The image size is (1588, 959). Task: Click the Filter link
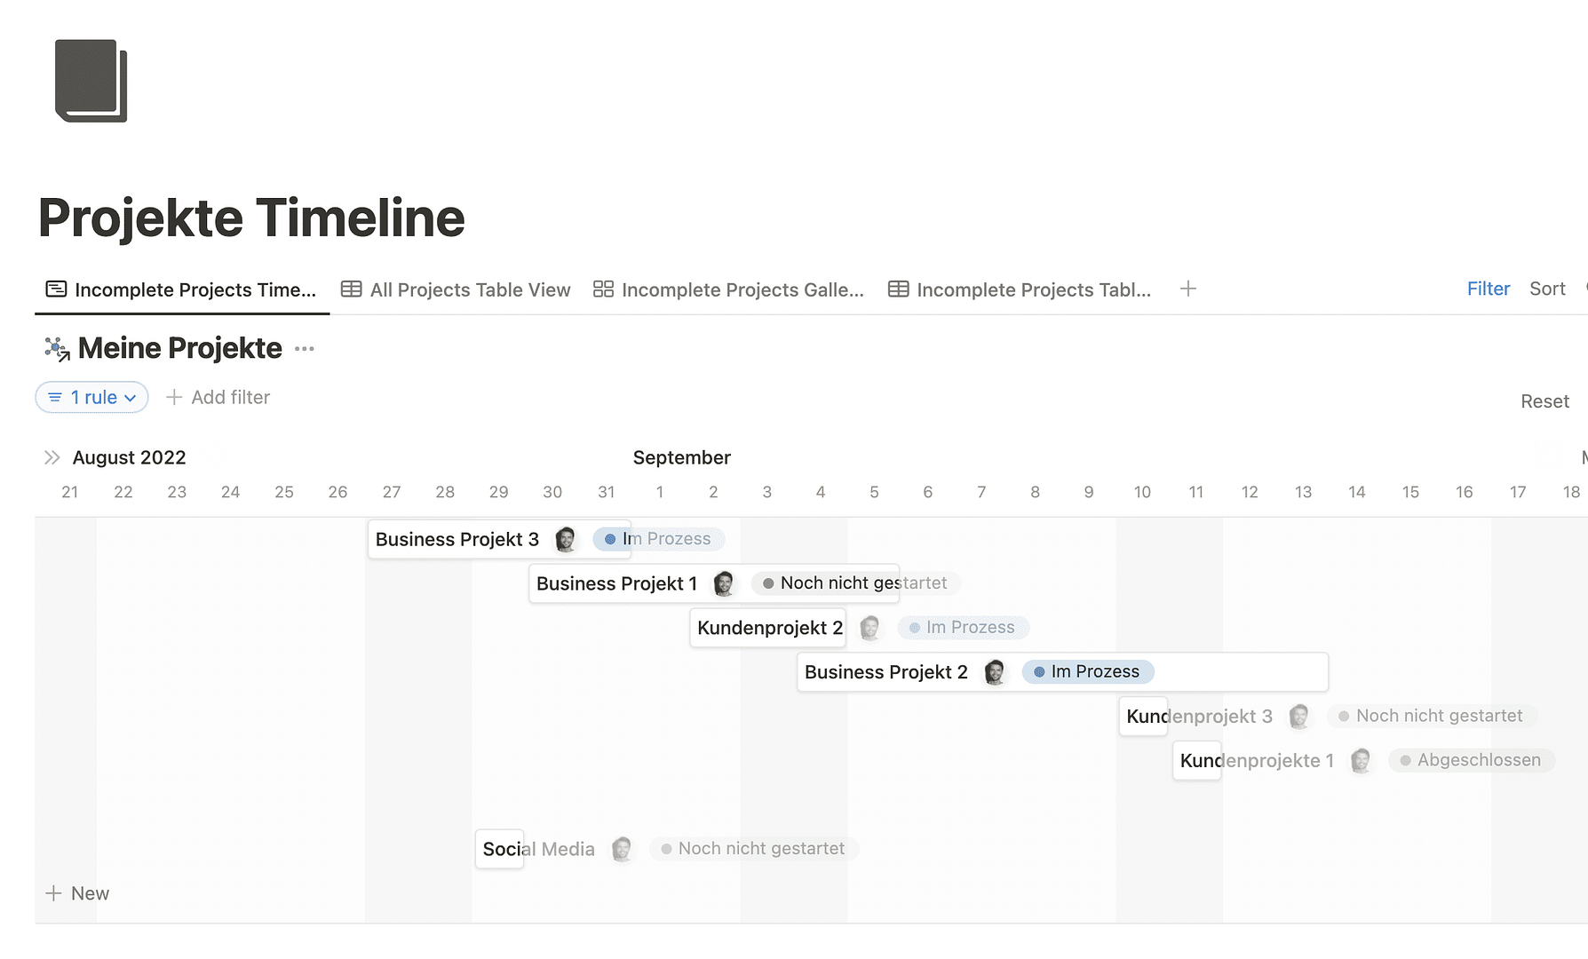(1488, 289)
